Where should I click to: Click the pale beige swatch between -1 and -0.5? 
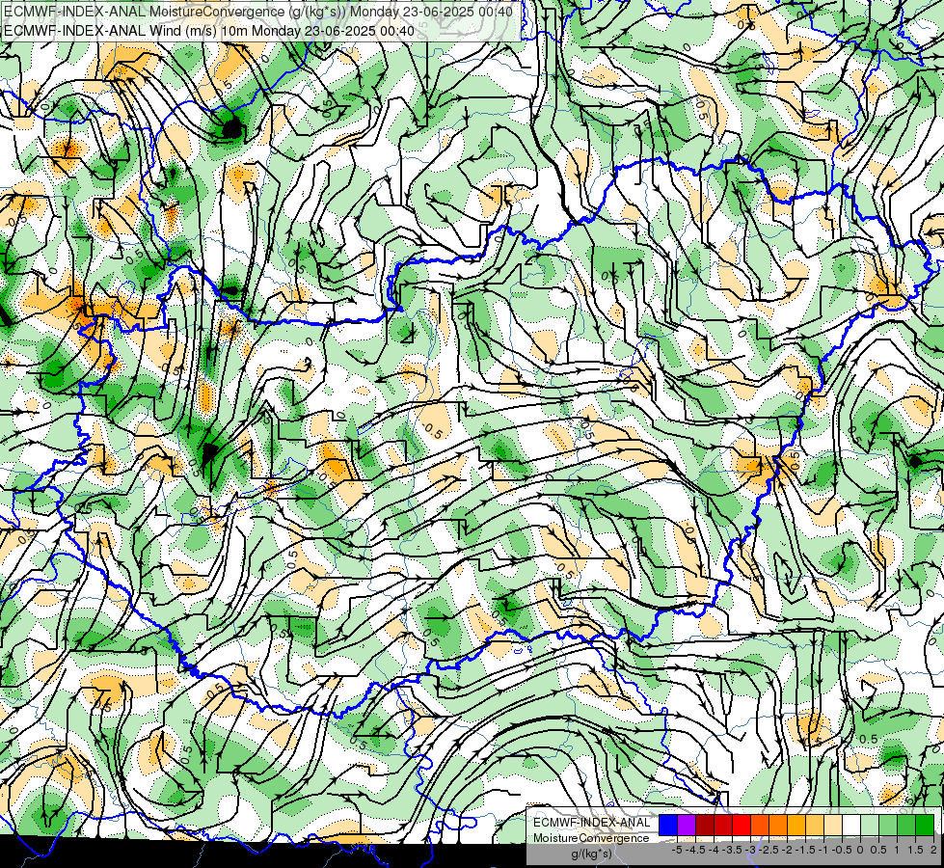point(833,825)
